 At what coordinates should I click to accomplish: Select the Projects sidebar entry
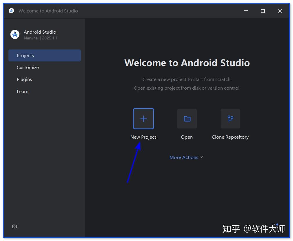25,55
